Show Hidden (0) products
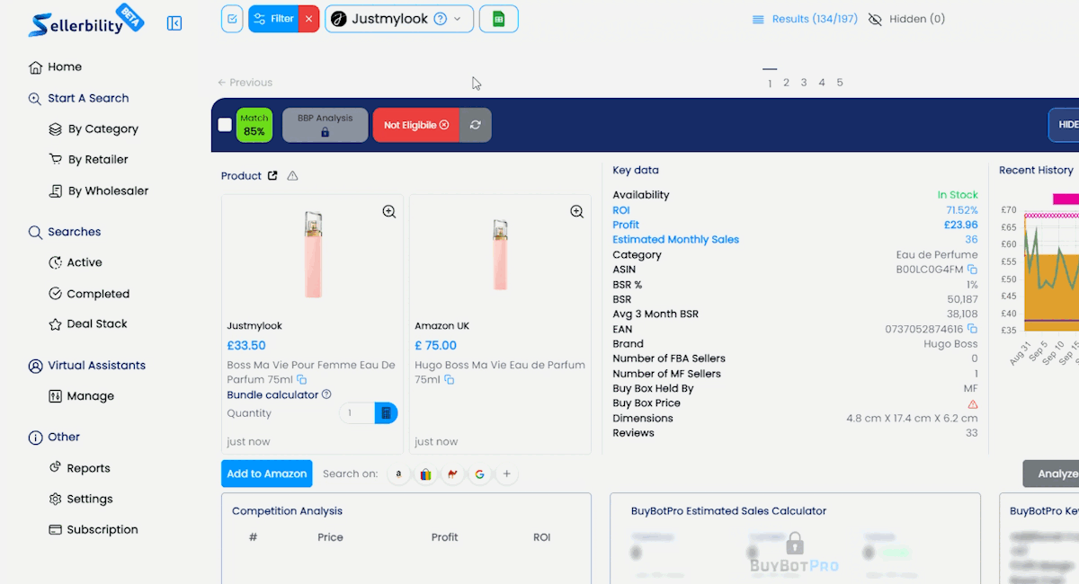The height and width of the screenshot is (584, 1079). pos(906,19)
